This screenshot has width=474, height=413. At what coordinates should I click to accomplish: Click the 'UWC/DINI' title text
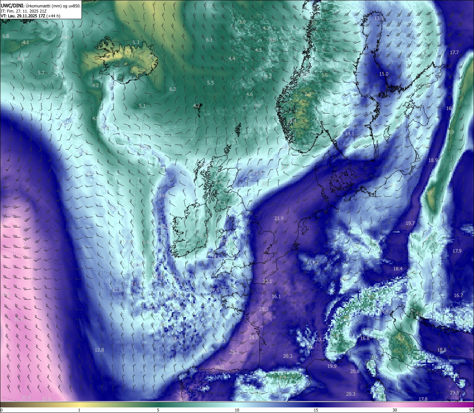[12, 6]
